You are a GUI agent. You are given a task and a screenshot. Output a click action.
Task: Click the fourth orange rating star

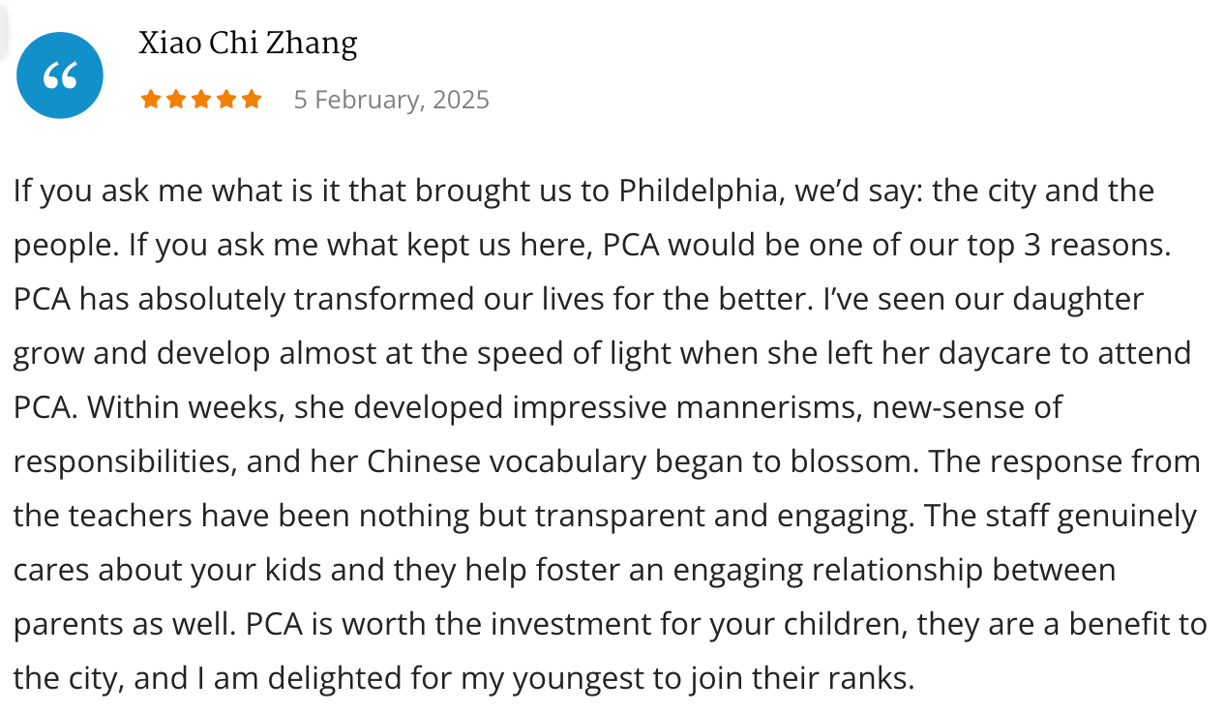(x=226, y=100)
